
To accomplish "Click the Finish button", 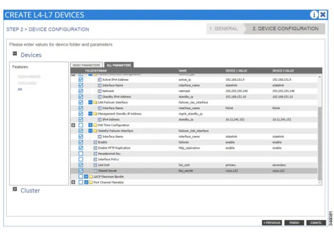I will [x=294, y=222].
